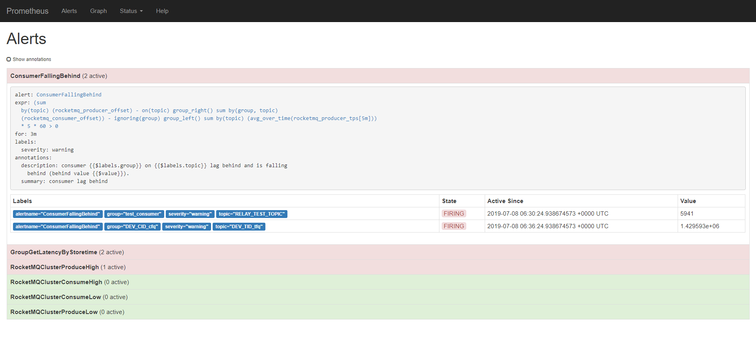Collapse the ConsumerFallingBehind alert group
The height and width of the screenshot is (362, 756).
pos(378,76)
